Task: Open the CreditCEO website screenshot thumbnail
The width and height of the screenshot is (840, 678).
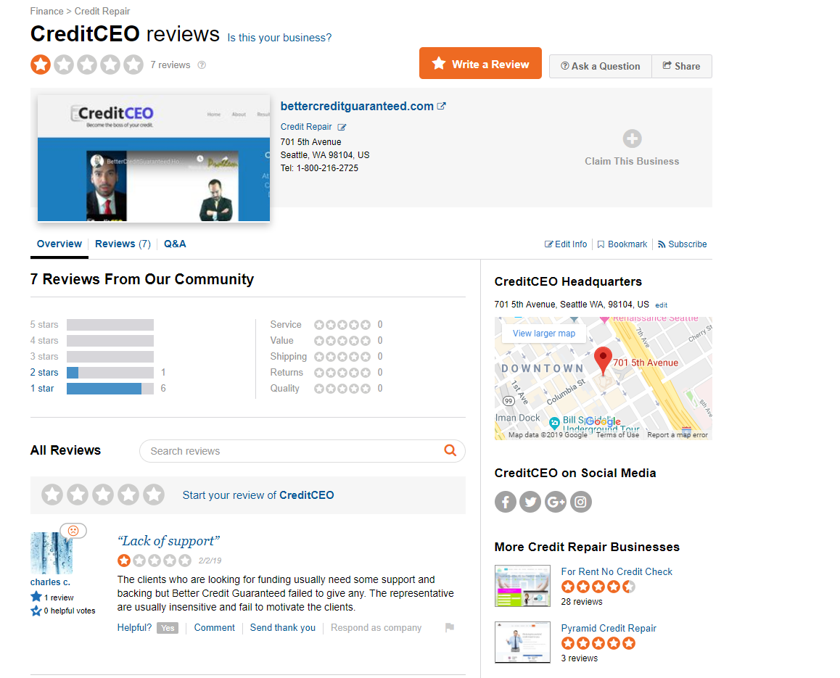Action: 154,158
